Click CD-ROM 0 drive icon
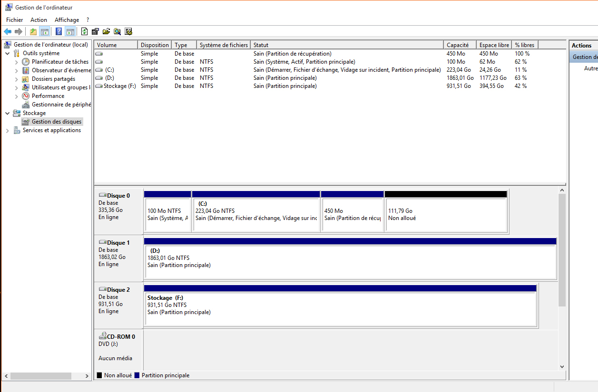This screenshot has width=598, height=392. point(102,336)
